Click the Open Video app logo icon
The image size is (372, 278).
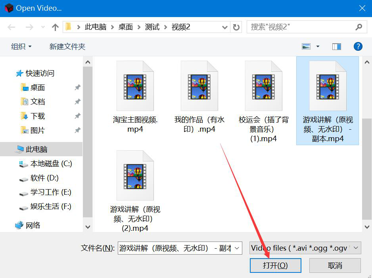pos(9,8)
